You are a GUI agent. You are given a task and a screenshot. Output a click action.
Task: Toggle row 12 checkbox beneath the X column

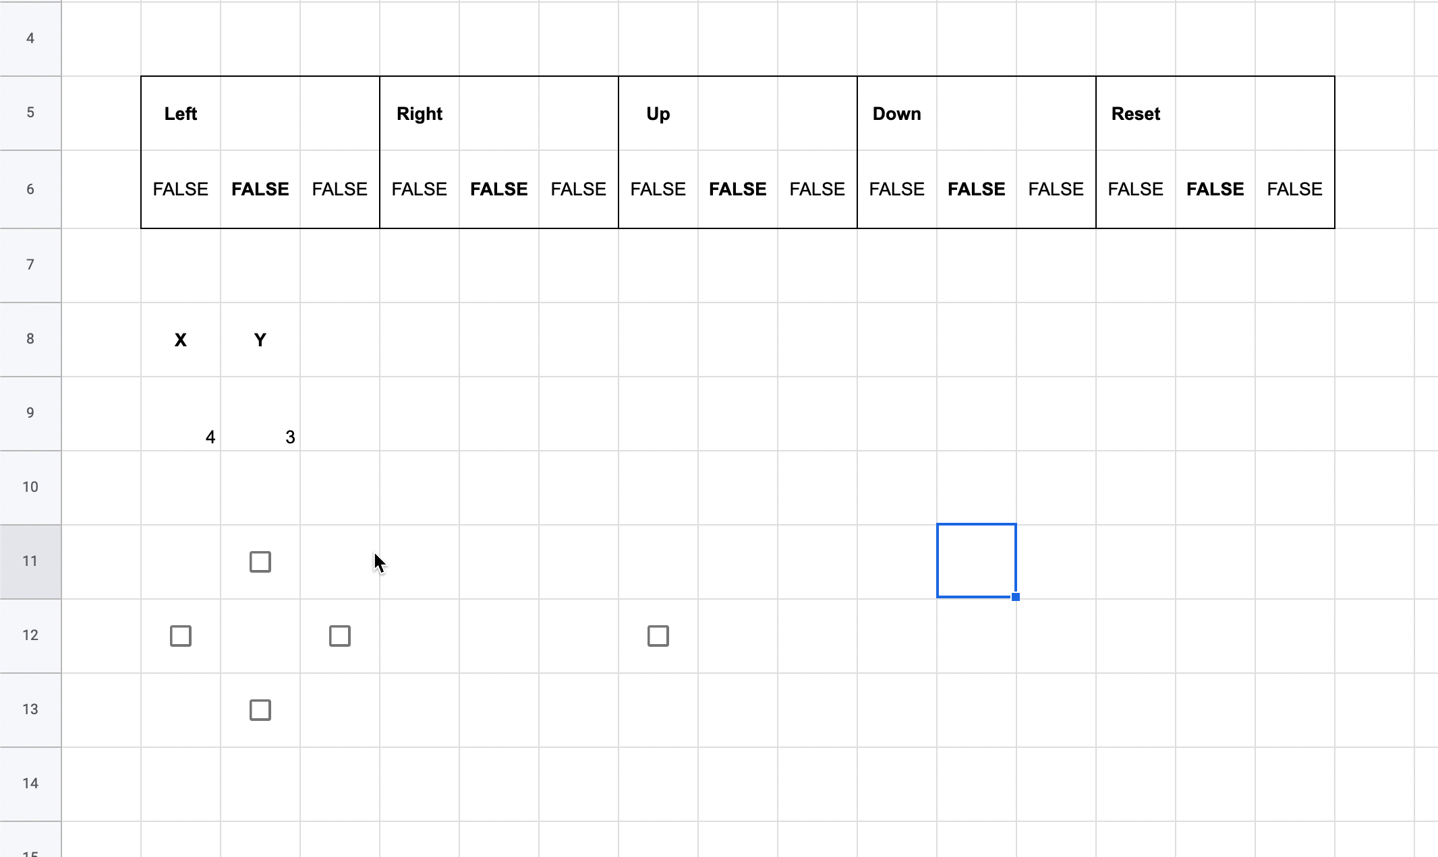(x=181, y=636)
